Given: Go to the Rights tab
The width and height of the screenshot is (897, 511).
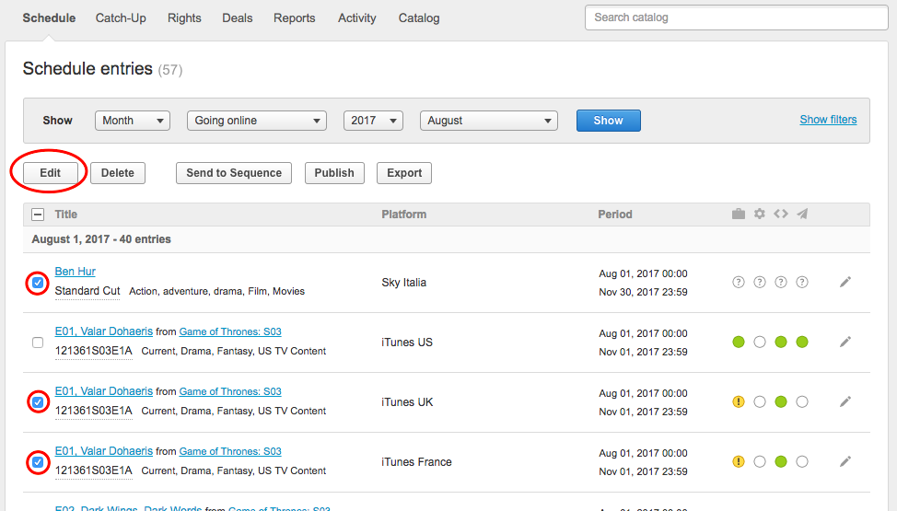Looking at the screenshot, I should point(184,17).
